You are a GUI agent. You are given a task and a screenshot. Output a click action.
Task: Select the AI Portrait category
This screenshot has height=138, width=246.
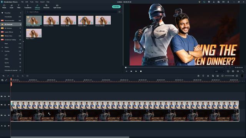pyautogui.click(x=11, y=25)
